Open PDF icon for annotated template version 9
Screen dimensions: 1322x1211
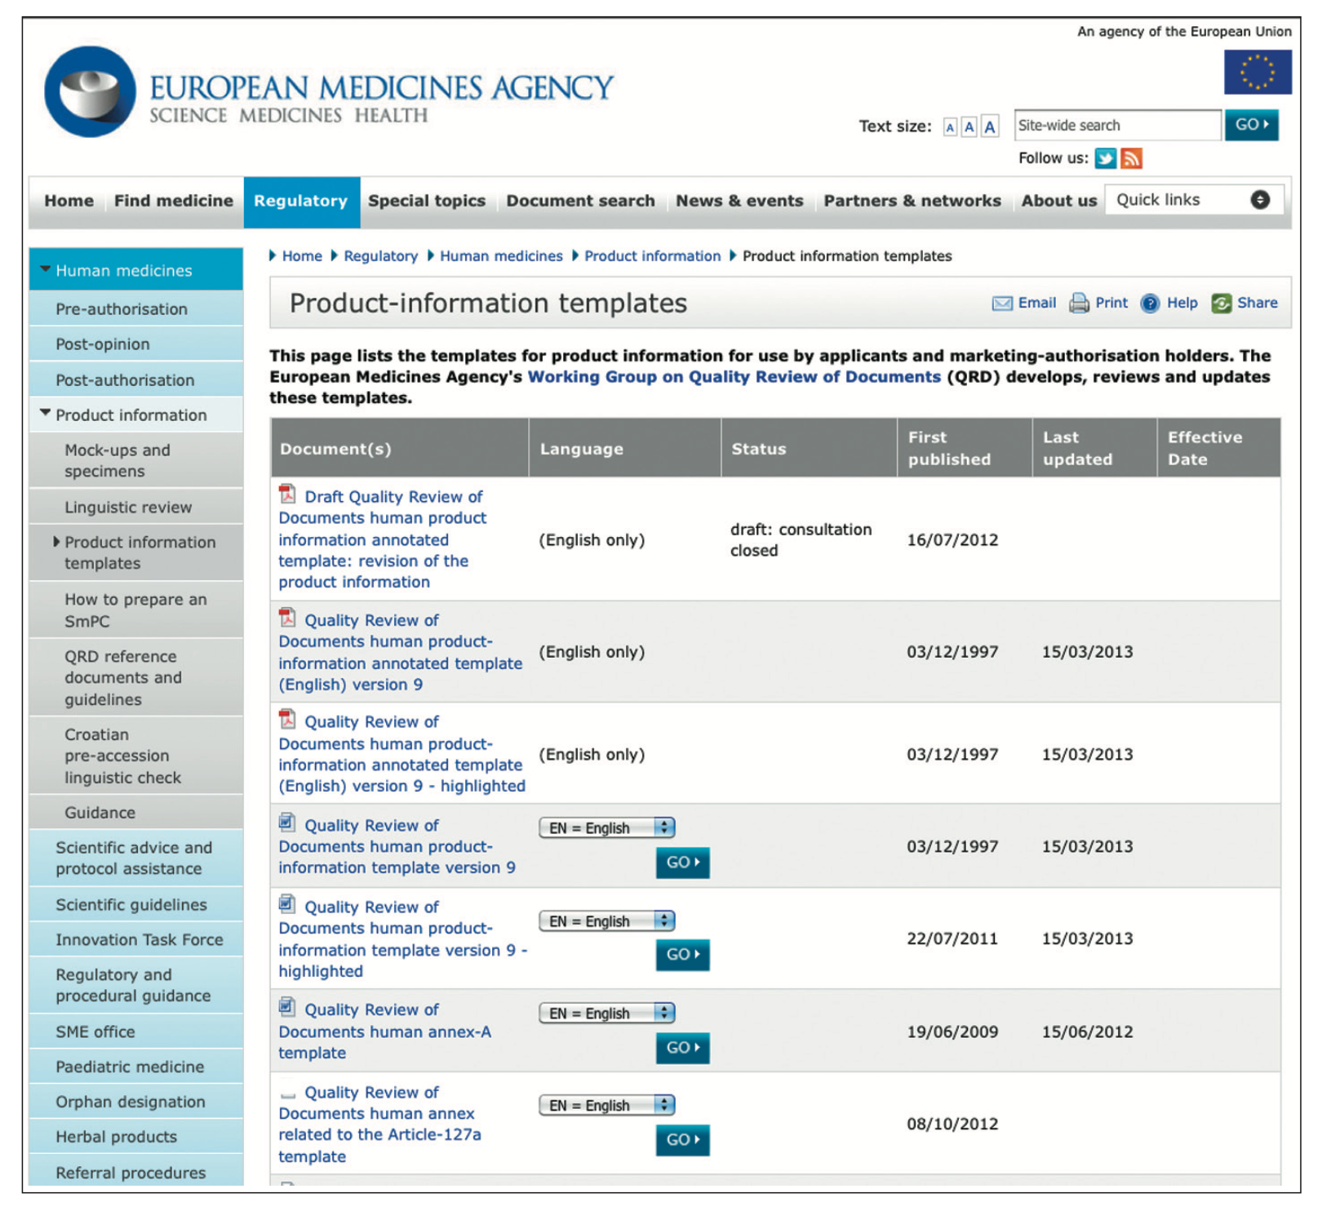287,618
